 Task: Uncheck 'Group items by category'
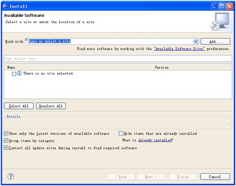(x=6, y=141)
